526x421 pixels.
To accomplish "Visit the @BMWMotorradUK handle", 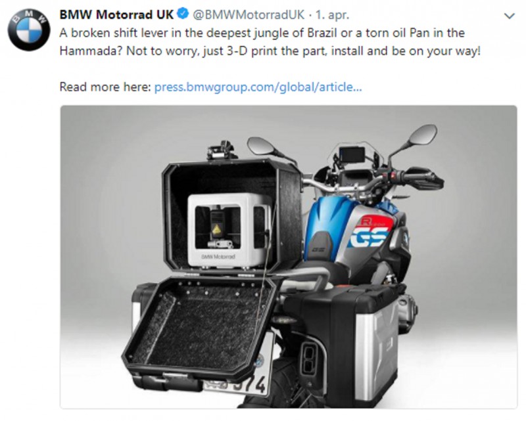I will pos(248,14).
